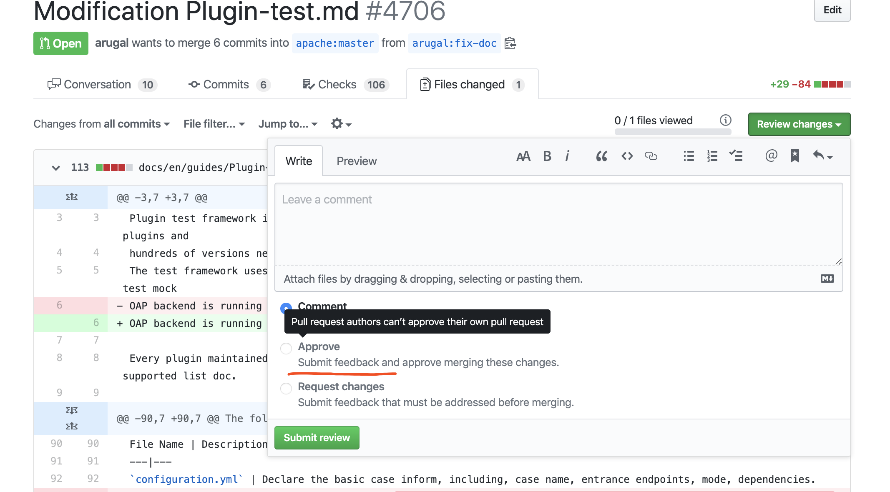The image size is (890, 492).
Task: Select the Comment radio option
Action: [x=286, y=308]
